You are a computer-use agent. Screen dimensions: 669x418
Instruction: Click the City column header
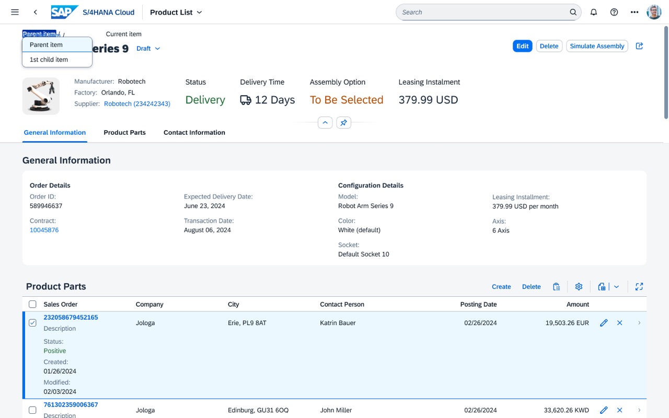[x=234, y=304]
